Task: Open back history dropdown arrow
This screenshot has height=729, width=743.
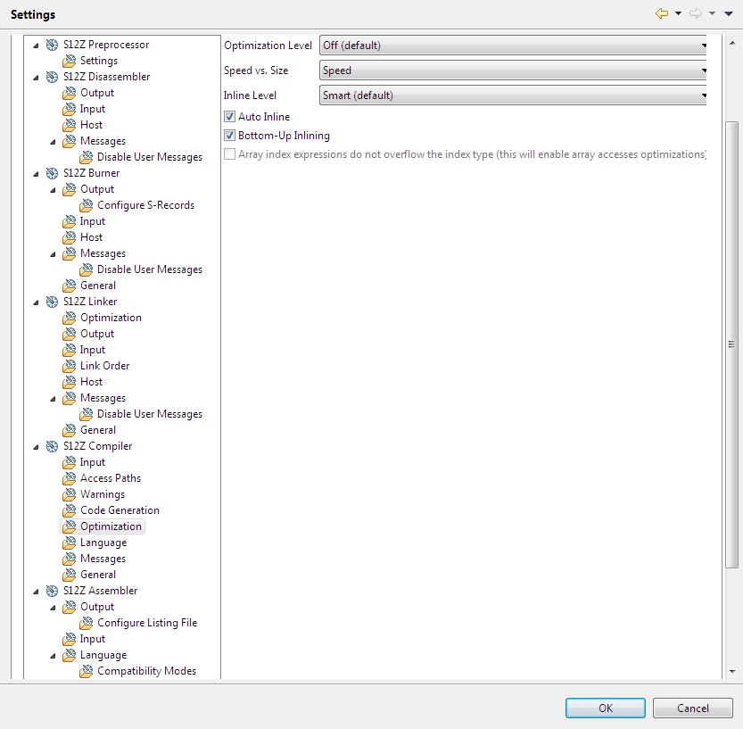Action: coord(679,13)
